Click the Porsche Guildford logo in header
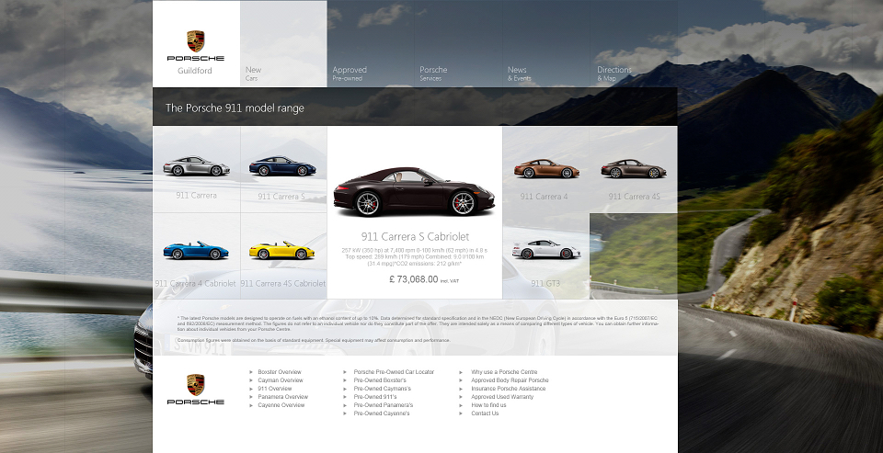Image resolution: width=883 pixels, height=453 pixels. [195, 53]
